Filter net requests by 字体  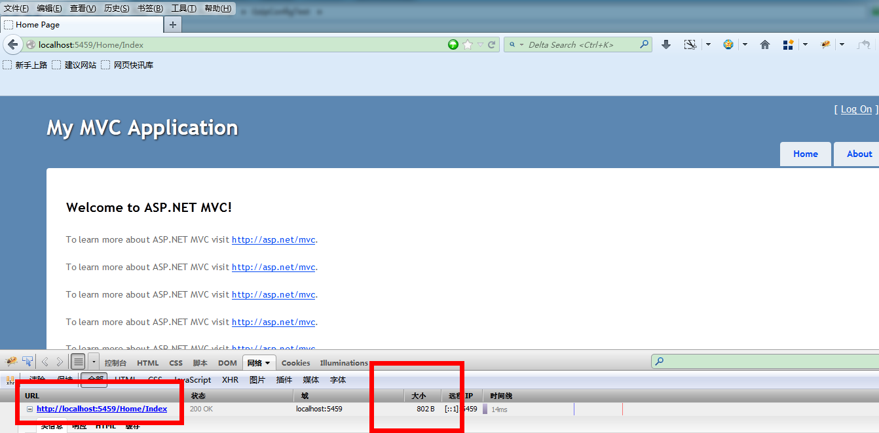(338, 380)
